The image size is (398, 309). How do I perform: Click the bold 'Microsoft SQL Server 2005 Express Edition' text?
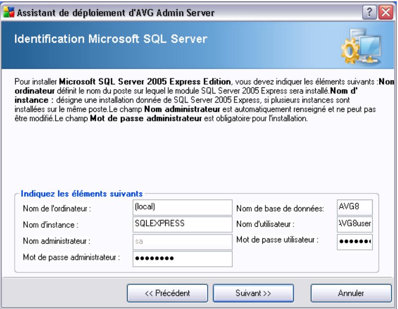tap(145, 82)
